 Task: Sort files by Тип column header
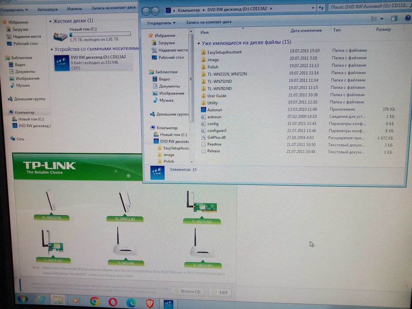pyautogui.click(x=337, y=30)
